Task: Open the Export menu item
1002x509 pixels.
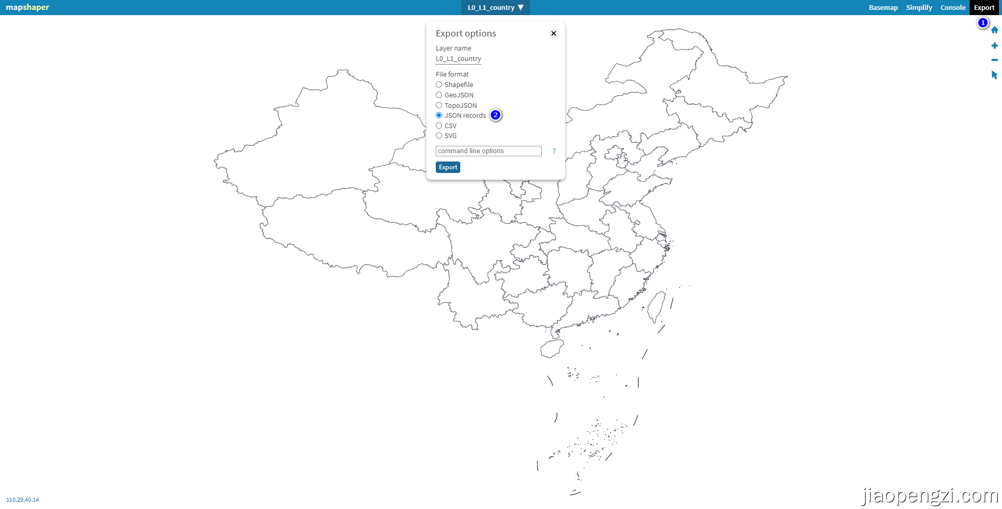Action: click(985, 7)
